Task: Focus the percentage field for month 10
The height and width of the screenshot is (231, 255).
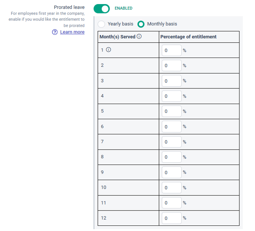Action: (x=172, y=188)
